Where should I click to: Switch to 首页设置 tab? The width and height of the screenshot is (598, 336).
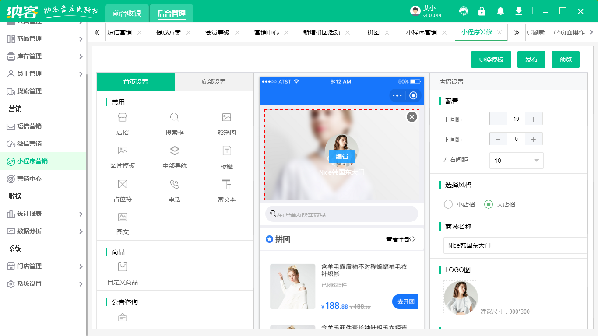(x=136, y=82)
